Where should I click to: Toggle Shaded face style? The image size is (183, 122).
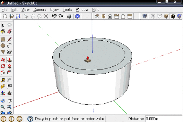point(166,16)
